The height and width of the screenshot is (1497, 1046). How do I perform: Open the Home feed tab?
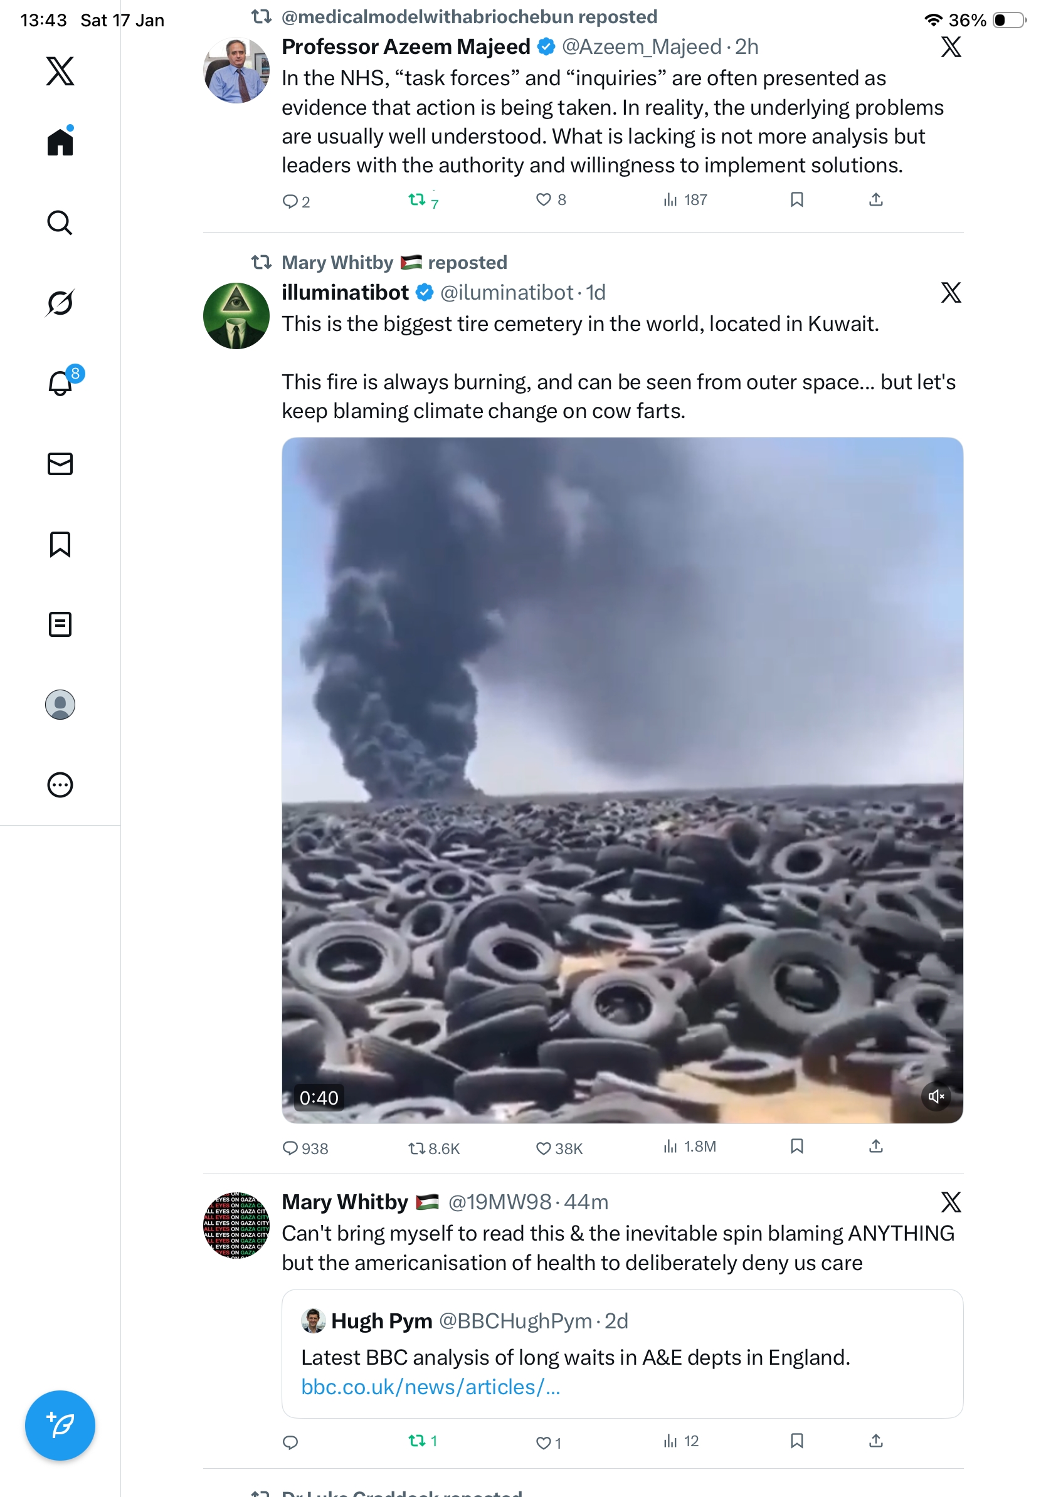[60, 142]
